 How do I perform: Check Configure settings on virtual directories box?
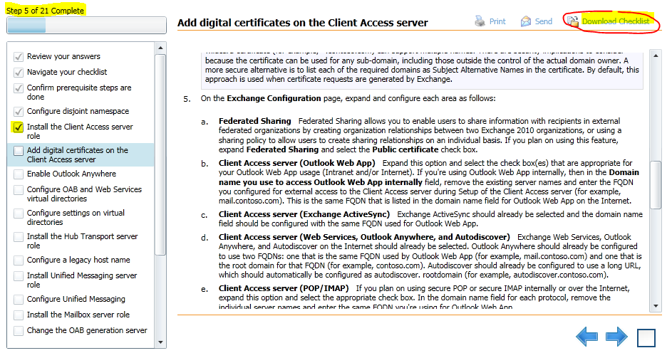(19, 213)
